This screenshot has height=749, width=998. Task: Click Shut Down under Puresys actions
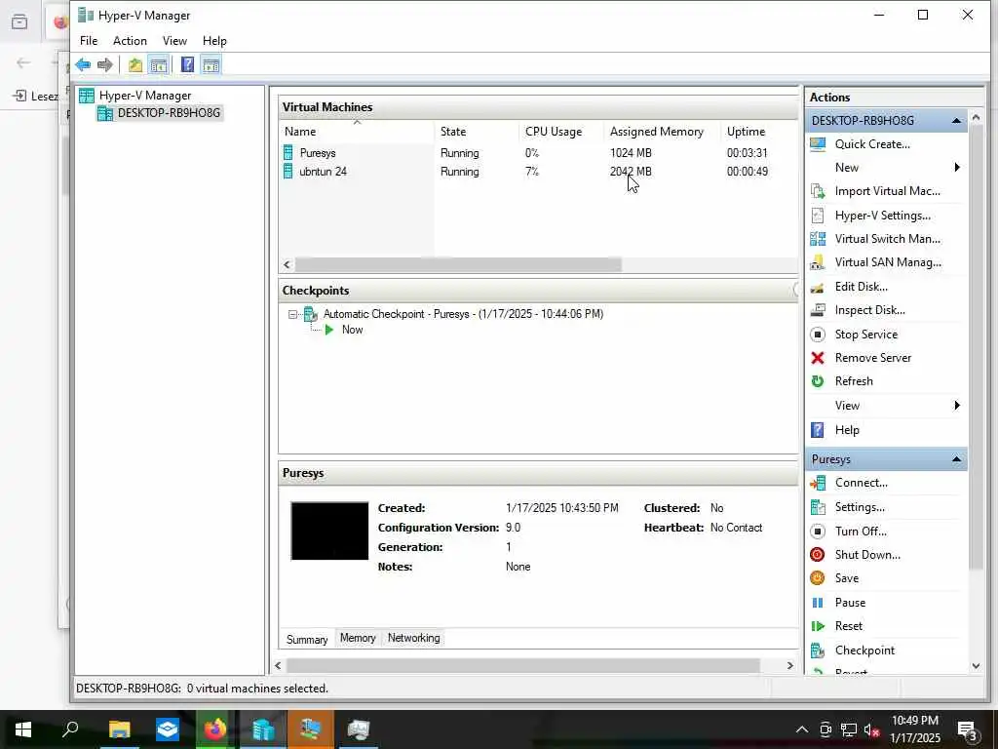(x=867, y=555)
